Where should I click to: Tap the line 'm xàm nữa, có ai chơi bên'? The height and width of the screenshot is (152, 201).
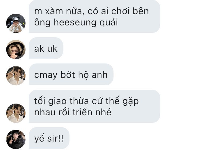coord(92,11)
